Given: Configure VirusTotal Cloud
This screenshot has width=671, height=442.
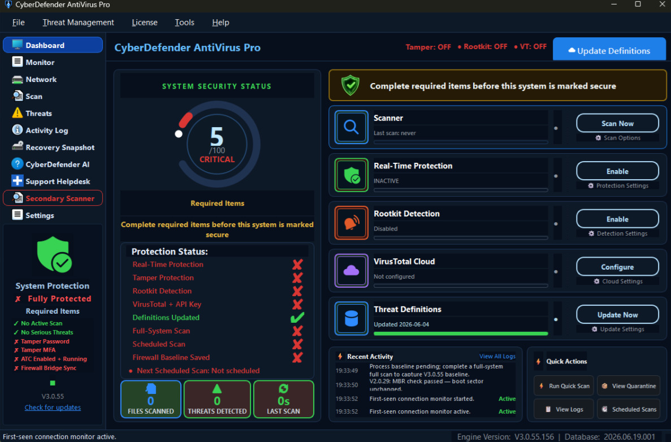Looking at the screenshot, I should [617, 267].
